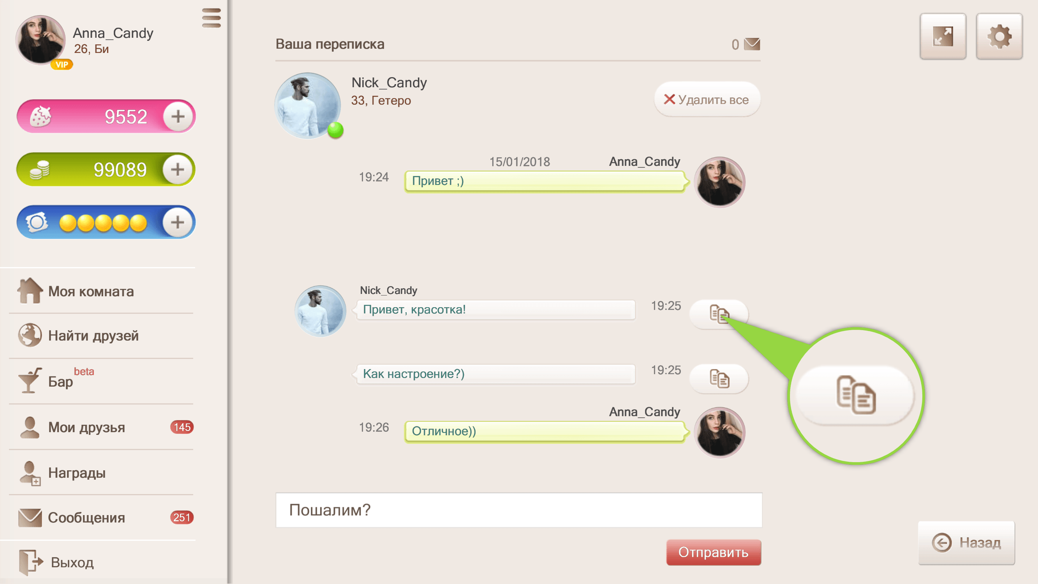Add tickets with blue bar plus
The height and width of the screenshot is (584, 1038).
click(x=178, y=222)
